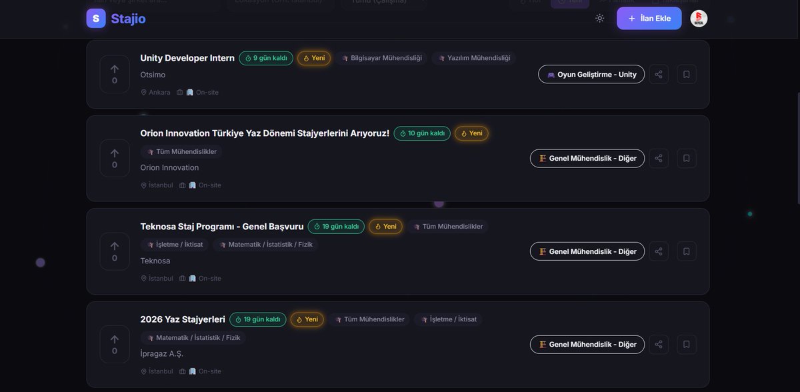Open Teknosa Staj Programı - Genel Başvuru title
The image size is (800, 392).
222,227
